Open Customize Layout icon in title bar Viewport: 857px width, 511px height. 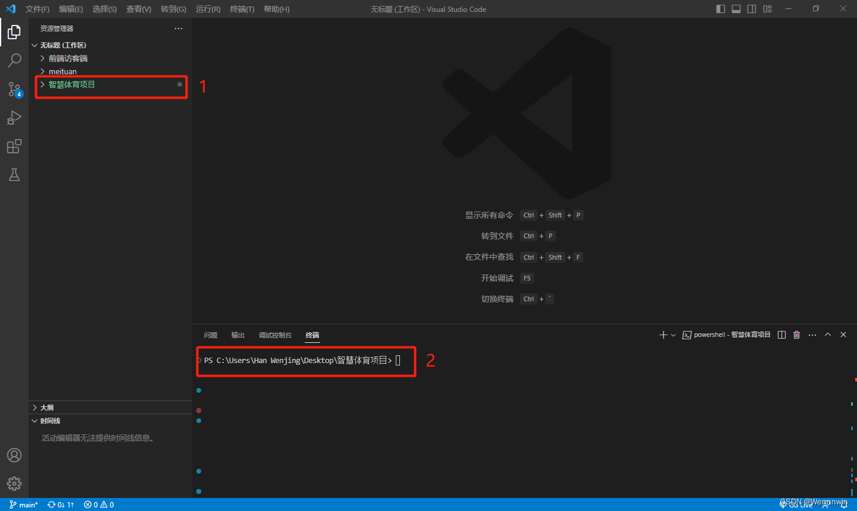pos(768,9)
